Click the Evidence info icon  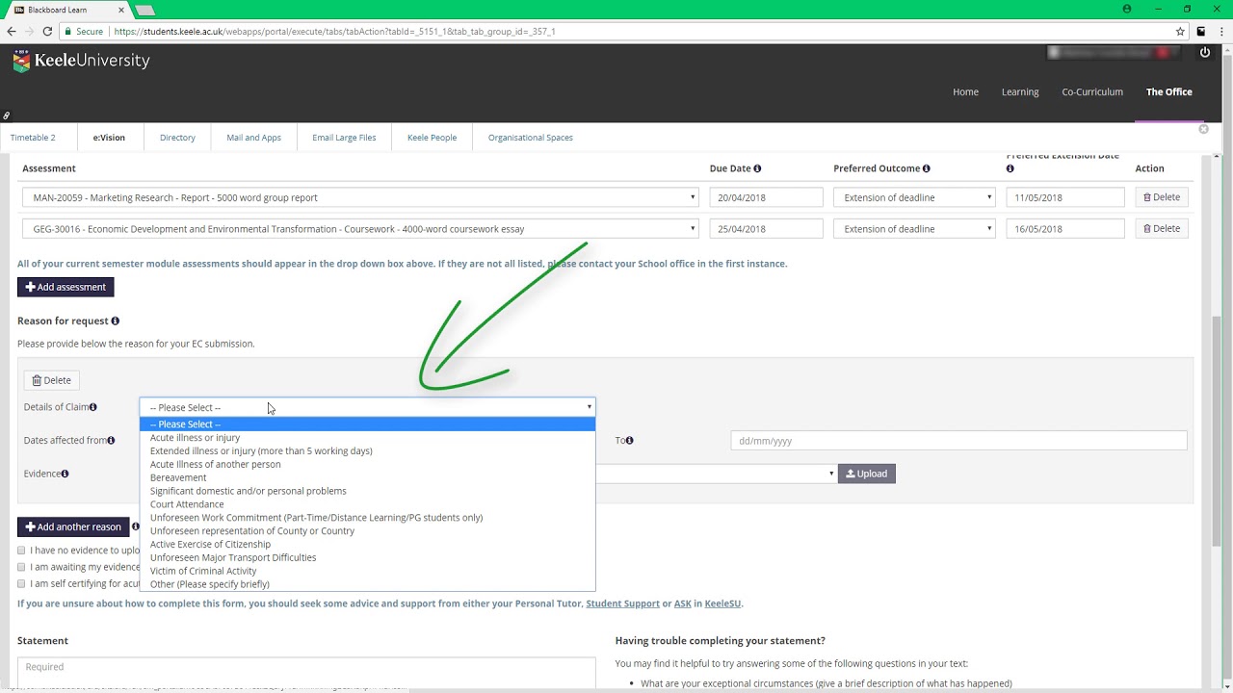click(66, 474)
